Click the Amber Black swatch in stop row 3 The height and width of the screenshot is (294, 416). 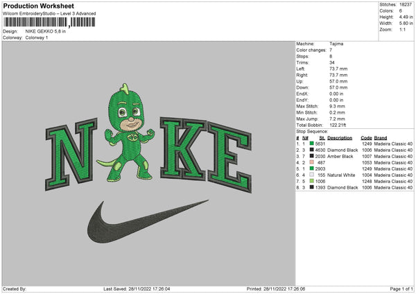point(312,156)
